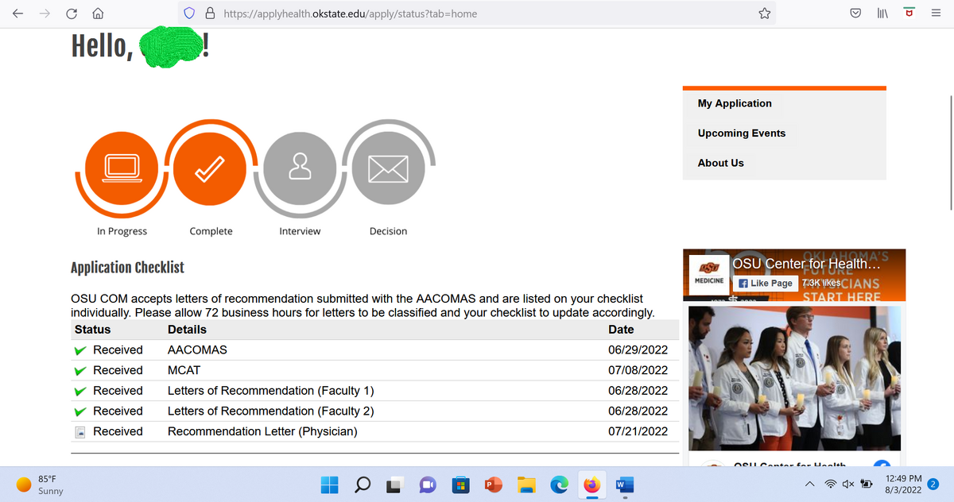Image resolution: width=954 pixels, height=502 pixels.
Task: Click the green checkmark beside MCAT
Action: [x=80, y=371]
